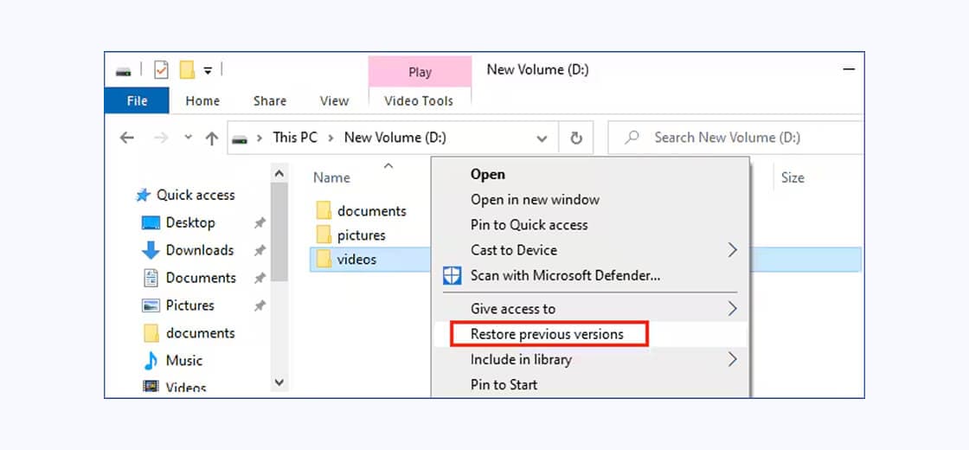Screen dimensions: 969x450
Task: Click the New folder quick access icon
Action: (x=187, y=70)
